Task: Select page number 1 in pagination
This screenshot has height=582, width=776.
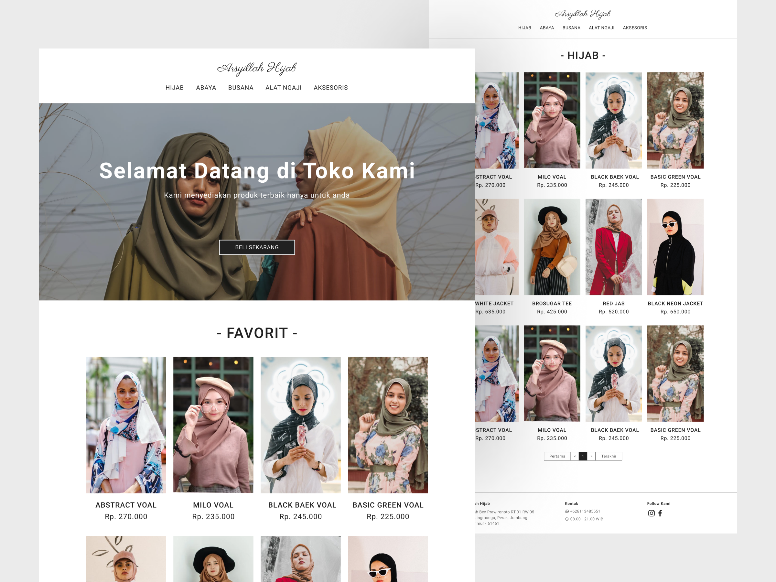Action: pyautogui.click(x=583, y=457)
